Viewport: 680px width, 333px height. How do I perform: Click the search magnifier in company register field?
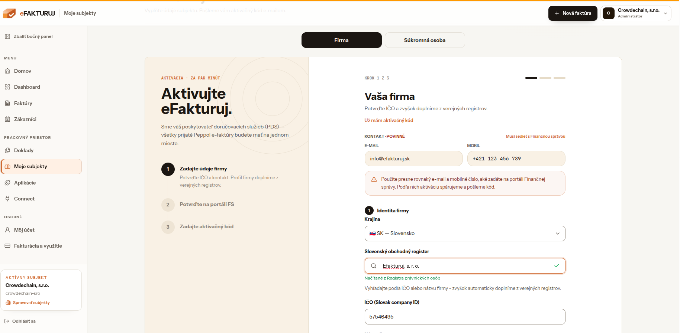click(x=374, y=266)
